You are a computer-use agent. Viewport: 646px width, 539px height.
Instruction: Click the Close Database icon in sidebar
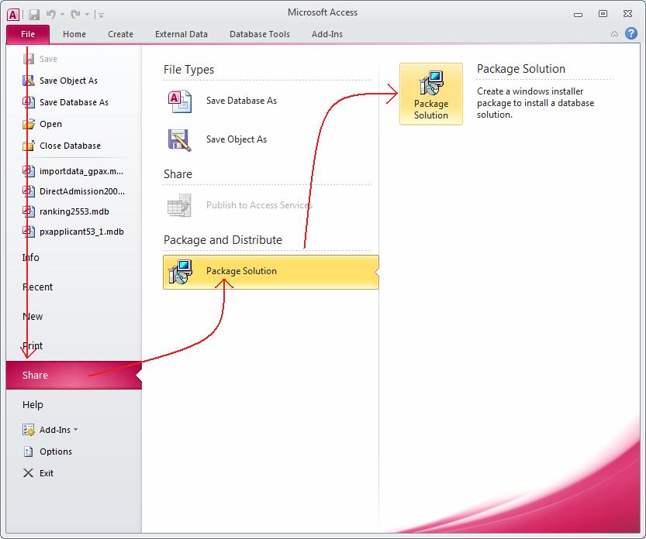coord(29,146)
